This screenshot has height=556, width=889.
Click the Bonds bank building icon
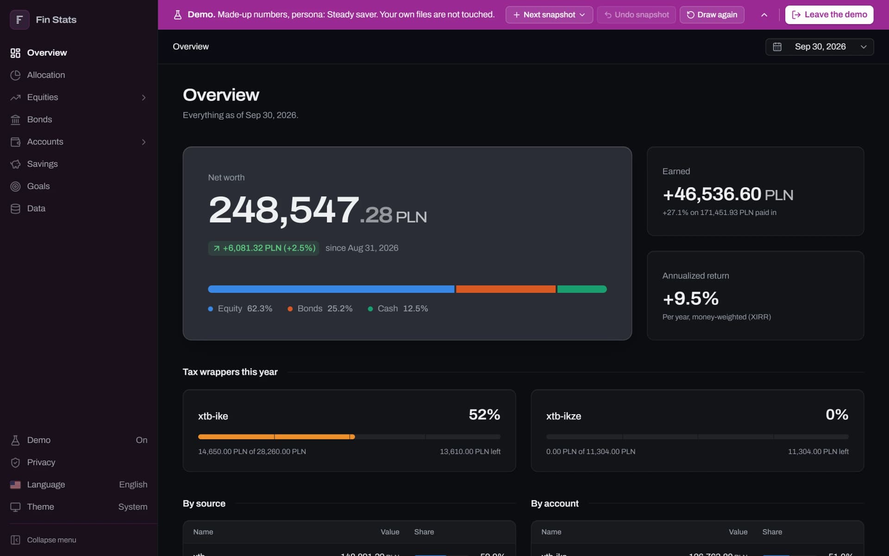tap(15, 120)
